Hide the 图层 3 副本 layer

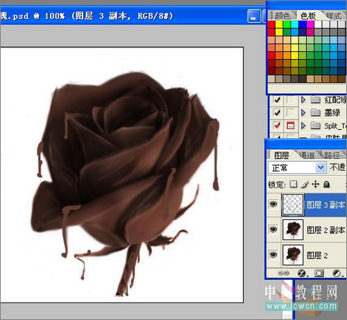(273, 204)
